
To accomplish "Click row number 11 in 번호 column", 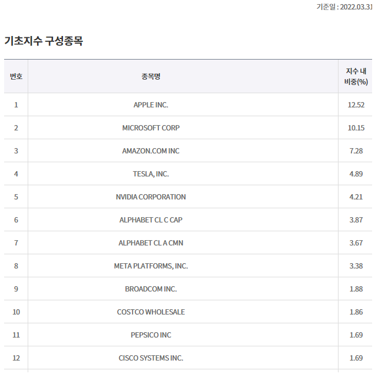I will tap(16, 335).
